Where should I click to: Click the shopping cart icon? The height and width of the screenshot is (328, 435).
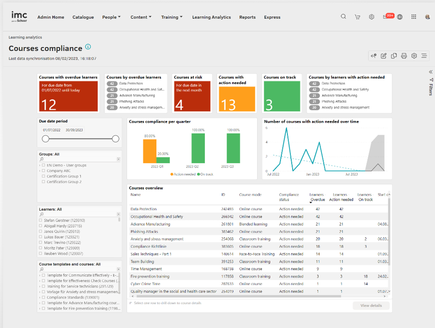pyautogui.click(x=358, y=16)
